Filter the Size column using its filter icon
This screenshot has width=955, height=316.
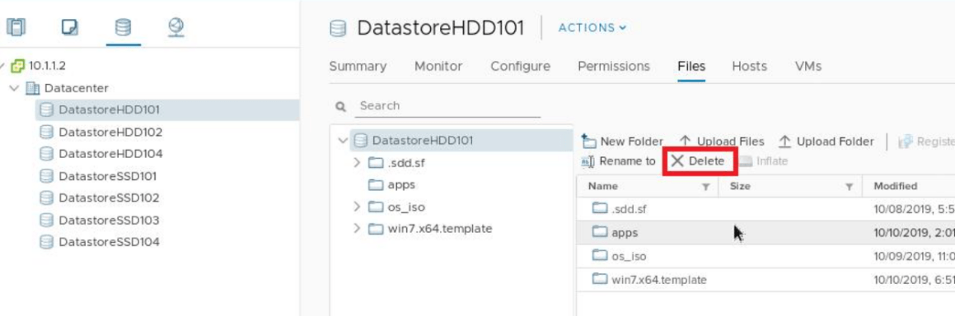[849, 187]
